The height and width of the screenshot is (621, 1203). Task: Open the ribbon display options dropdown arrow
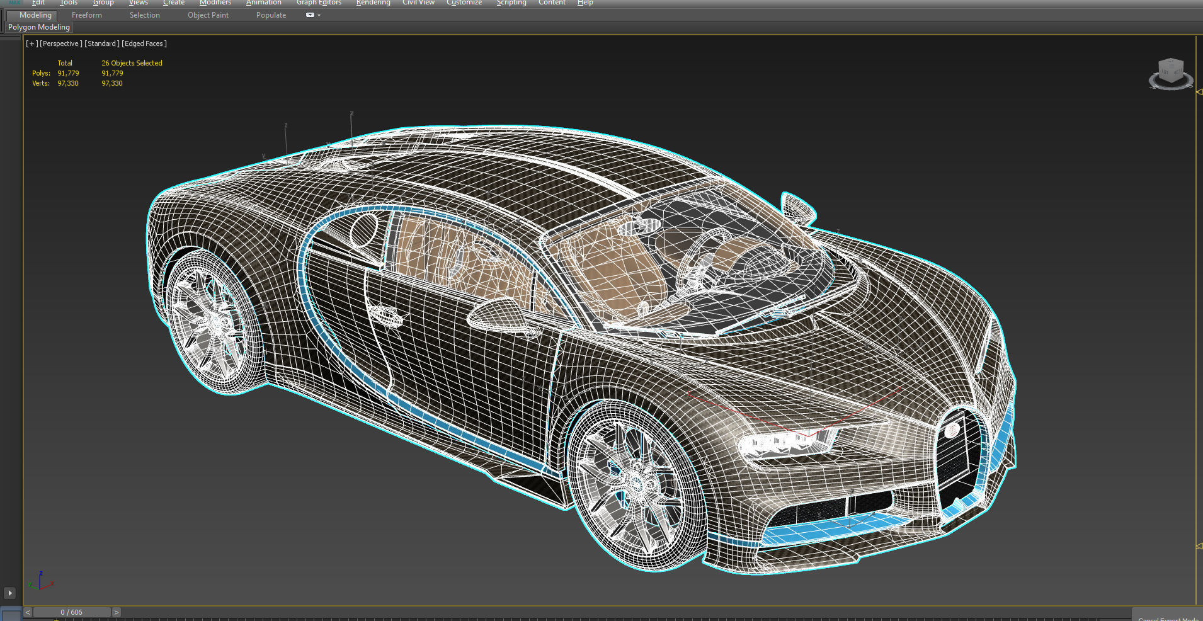319,15
